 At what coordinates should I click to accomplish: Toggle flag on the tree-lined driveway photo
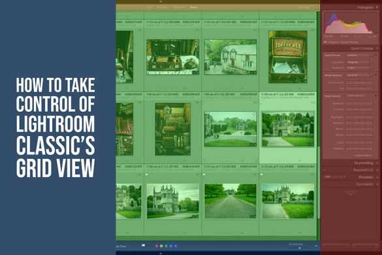coord(204,175)
